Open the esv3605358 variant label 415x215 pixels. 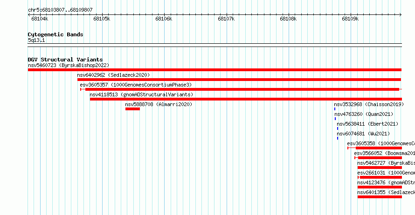tap(381, 143)
